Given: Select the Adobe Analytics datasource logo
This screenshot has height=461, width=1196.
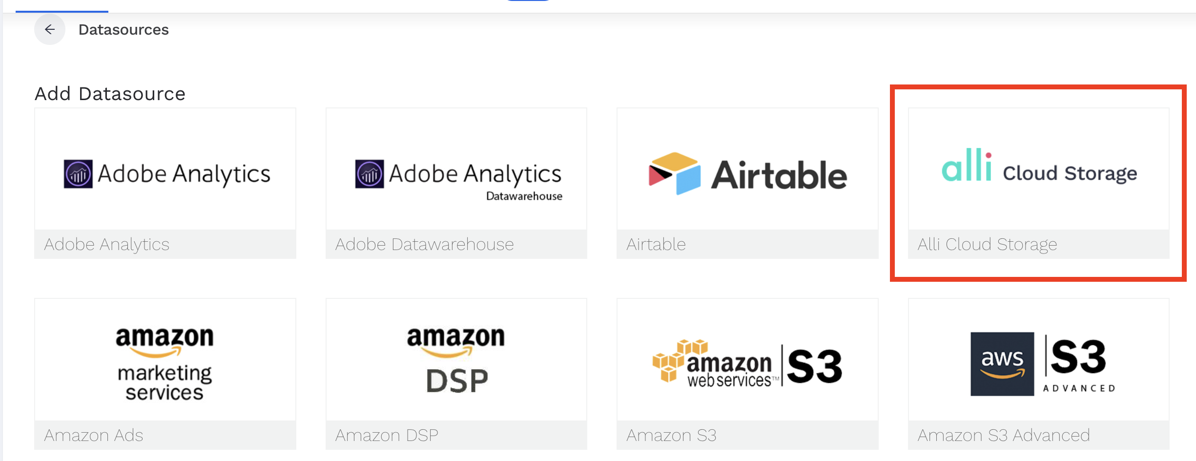Looking at the screenshot, I should click(x=165, y=172).
